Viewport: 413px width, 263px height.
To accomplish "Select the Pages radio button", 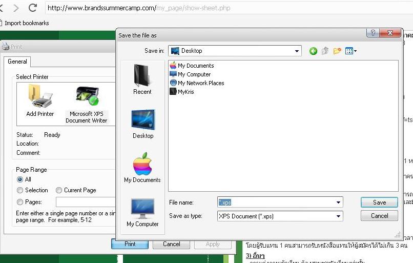I will pos(20,202).
